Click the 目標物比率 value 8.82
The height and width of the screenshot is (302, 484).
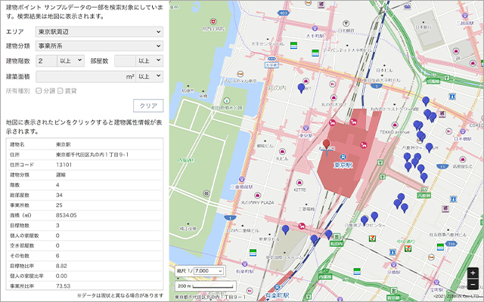(x=61, y=266)
